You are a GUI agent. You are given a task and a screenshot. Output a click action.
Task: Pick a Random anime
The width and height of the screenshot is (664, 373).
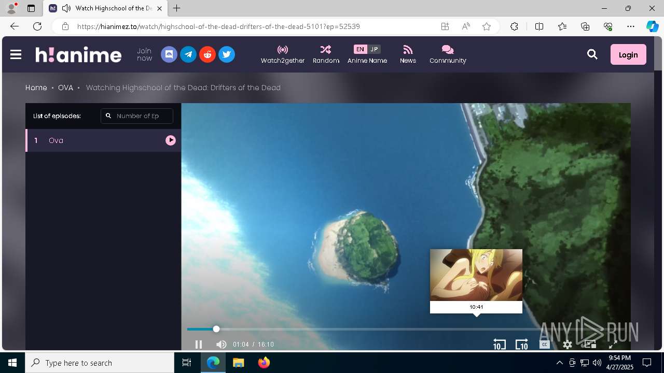(326, 54)
